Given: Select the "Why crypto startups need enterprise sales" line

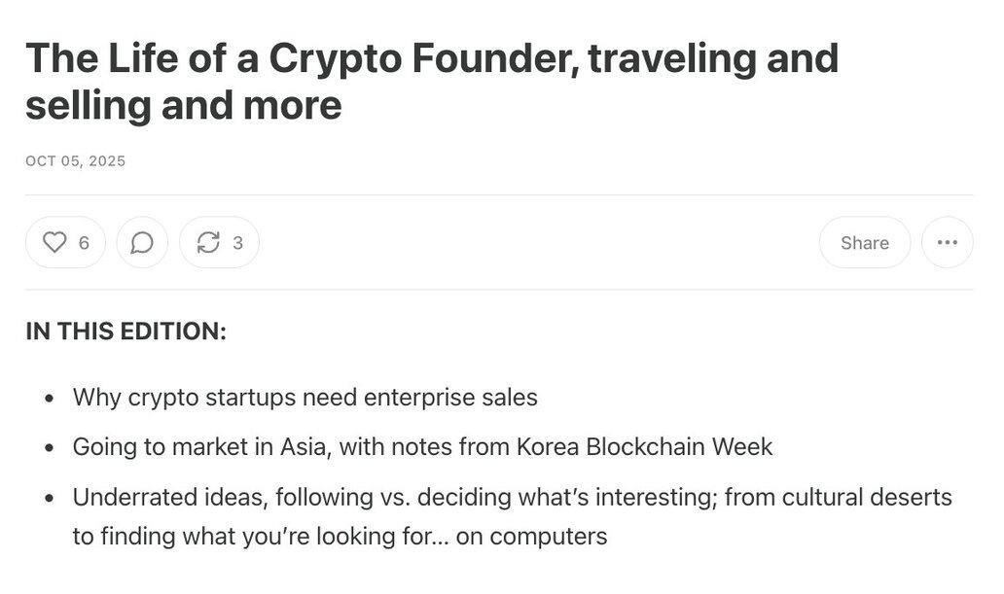Looking at the screenshot, I should click(x=305, y=398).
